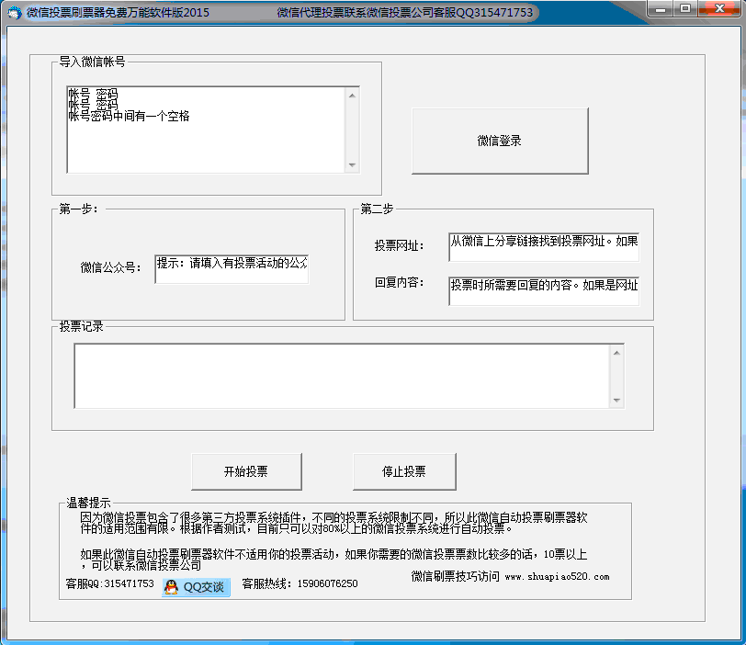Screen dimensions: 746x645
Task: Click the 帐号密码中间有一个空格 line
Action: pyautogui.click(x=129, y=116)
